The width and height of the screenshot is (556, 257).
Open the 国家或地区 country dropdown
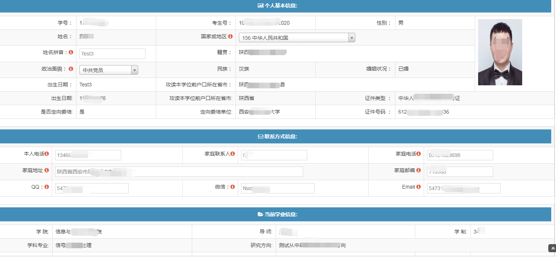click(297, 38)
